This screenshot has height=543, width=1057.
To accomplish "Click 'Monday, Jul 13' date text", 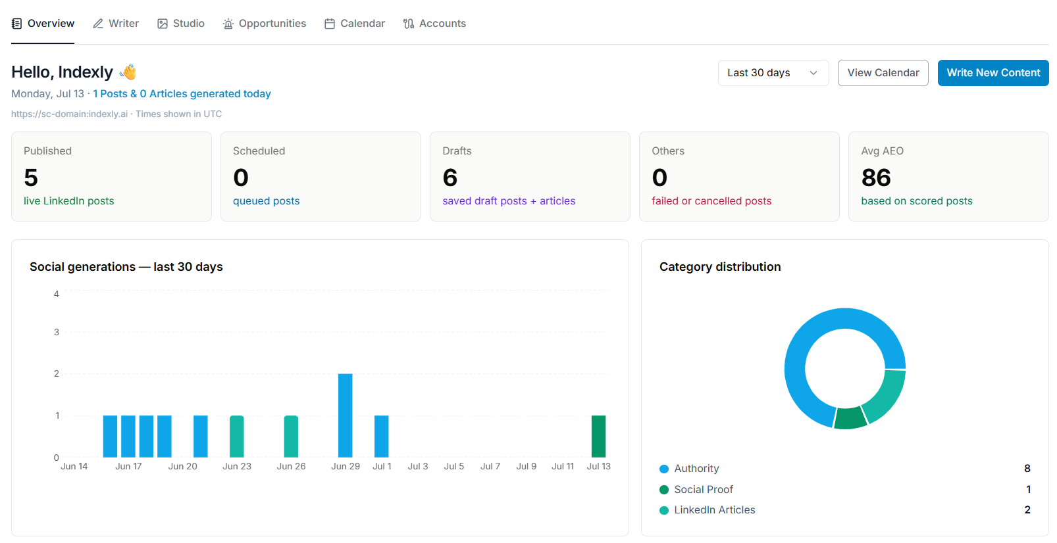I will point(47,94).
